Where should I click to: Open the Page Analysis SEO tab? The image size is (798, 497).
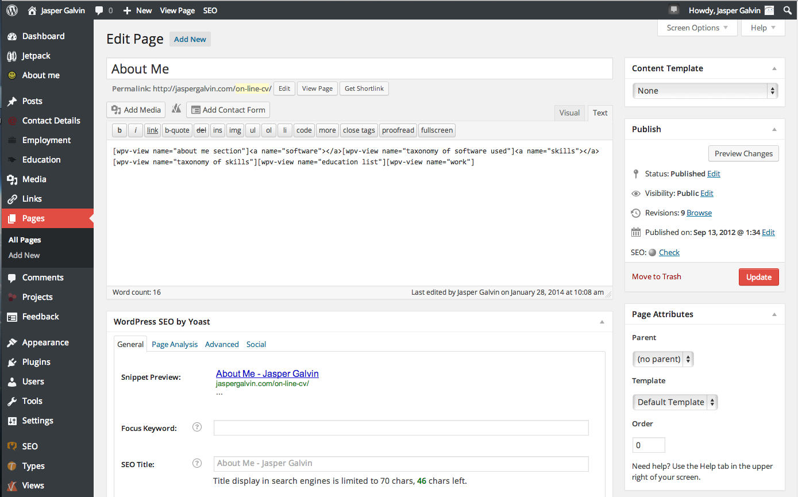coord(175,344)
